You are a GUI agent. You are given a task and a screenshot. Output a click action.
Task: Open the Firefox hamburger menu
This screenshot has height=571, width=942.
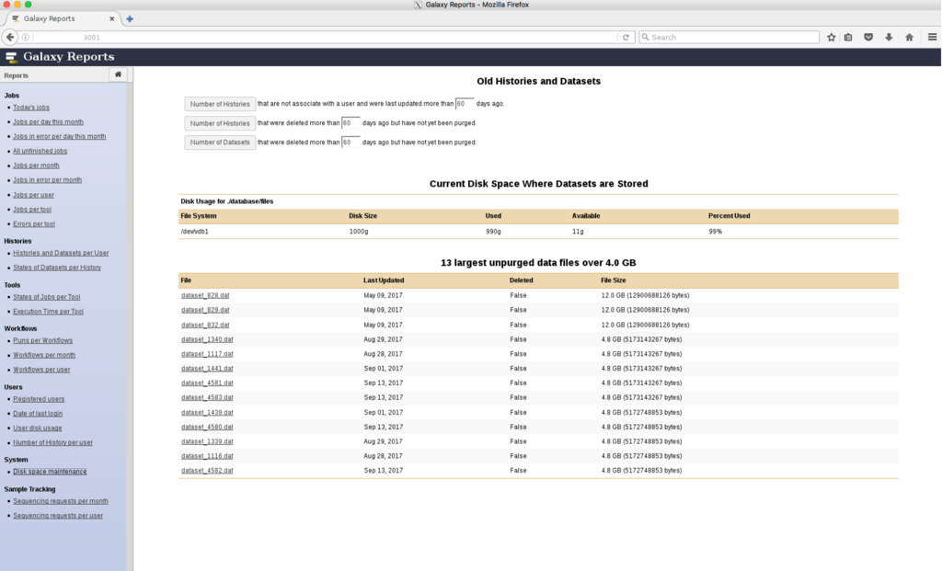coord(932,37)
